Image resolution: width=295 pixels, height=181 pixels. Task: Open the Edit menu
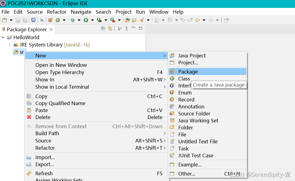click(x=18, y=12)
